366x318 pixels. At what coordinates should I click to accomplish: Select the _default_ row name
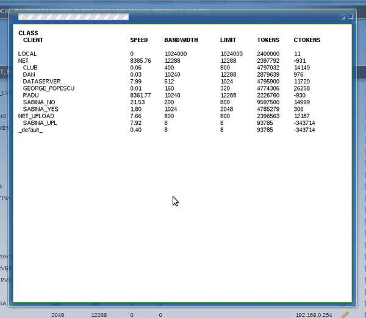click(x=30, y=130)
